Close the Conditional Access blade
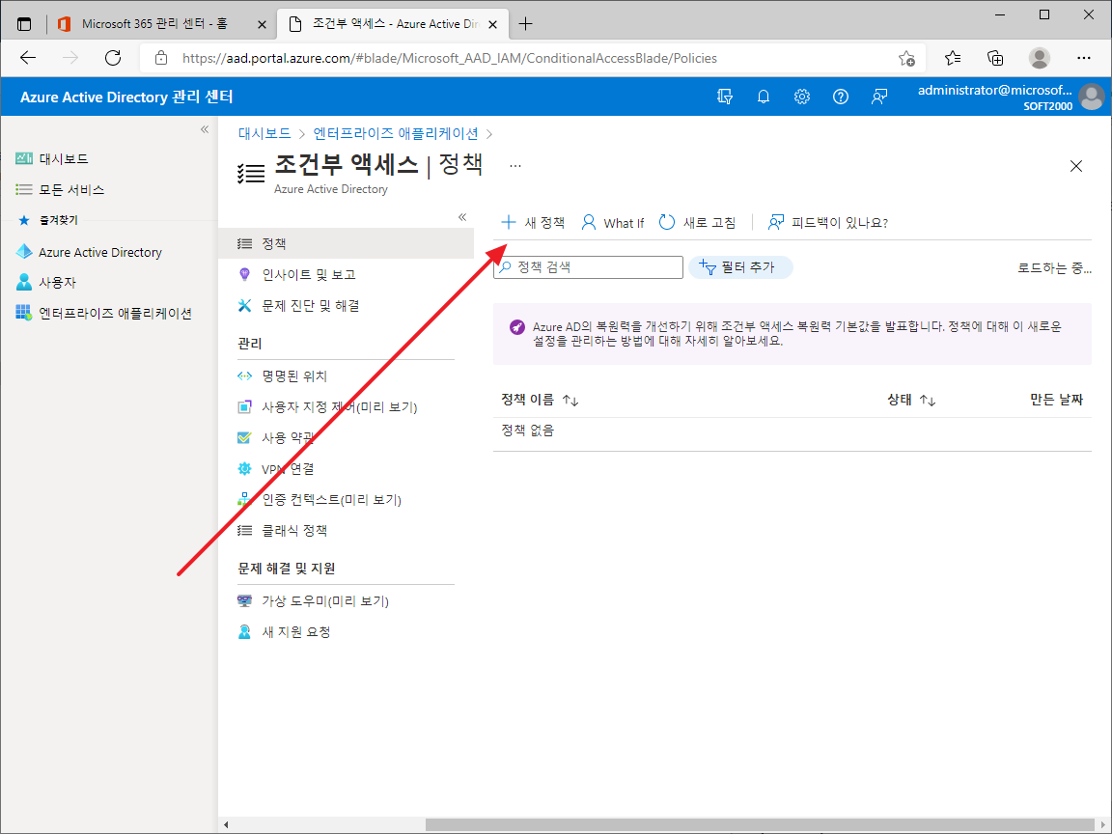This screenshot has width=1112, height=834. coord(1076,166)
